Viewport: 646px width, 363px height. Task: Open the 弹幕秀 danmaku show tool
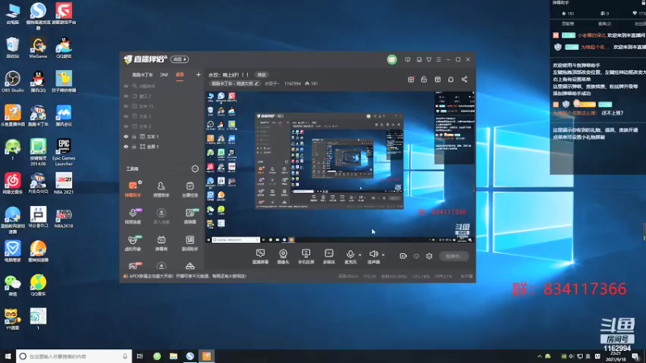pos(161,243)
